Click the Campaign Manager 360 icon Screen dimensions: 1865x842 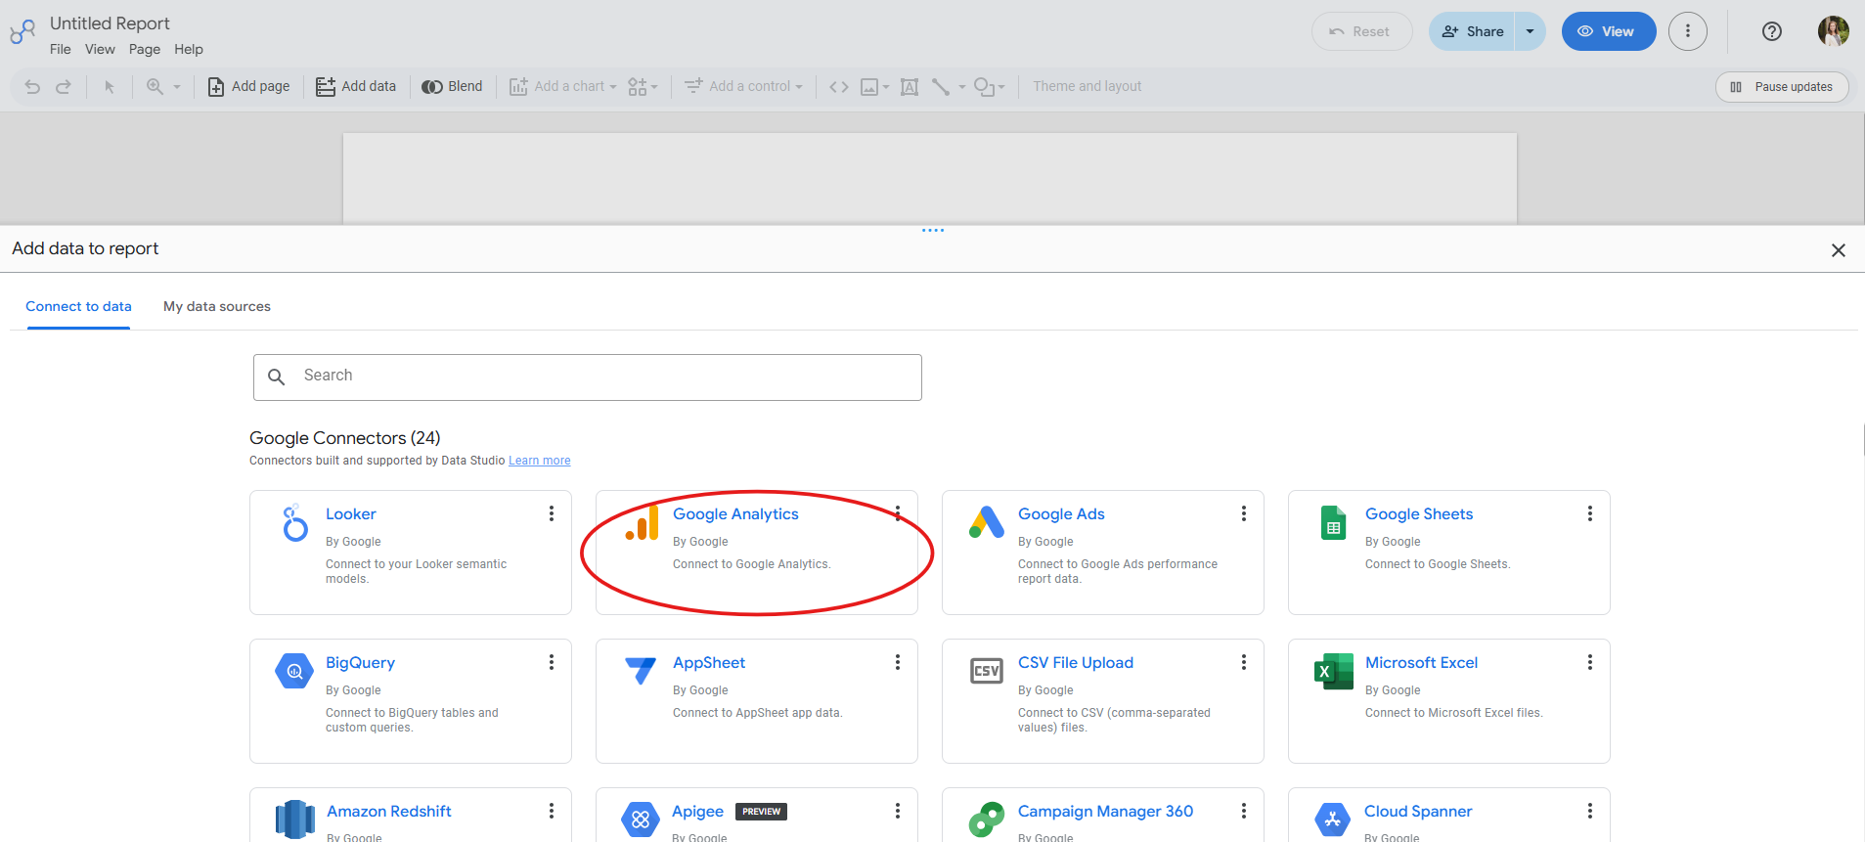click(987, 820)
